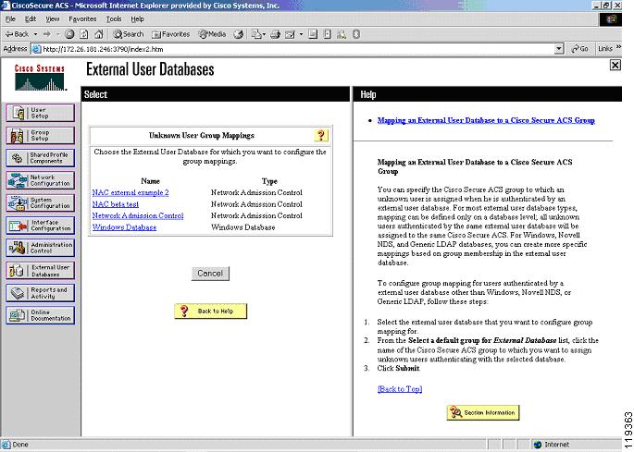Click the Mail toolbar icon

pyautogui.click(x=256, y=34)
